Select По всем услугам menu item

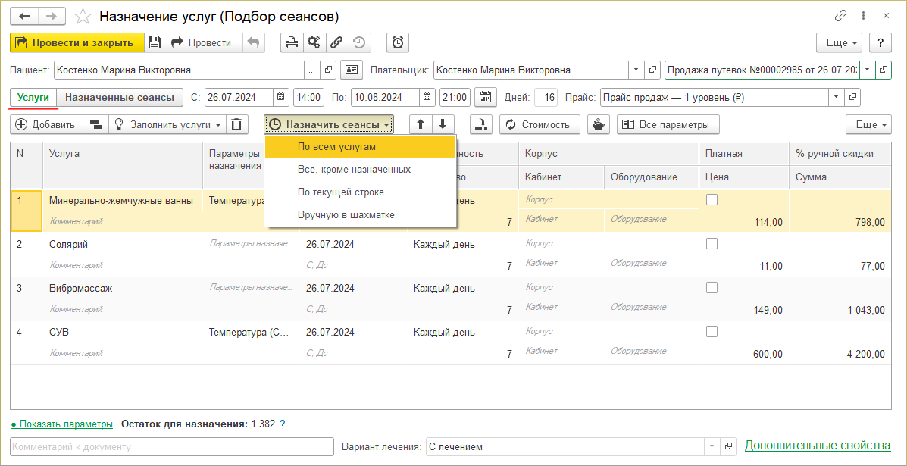[x=361, y=147]
